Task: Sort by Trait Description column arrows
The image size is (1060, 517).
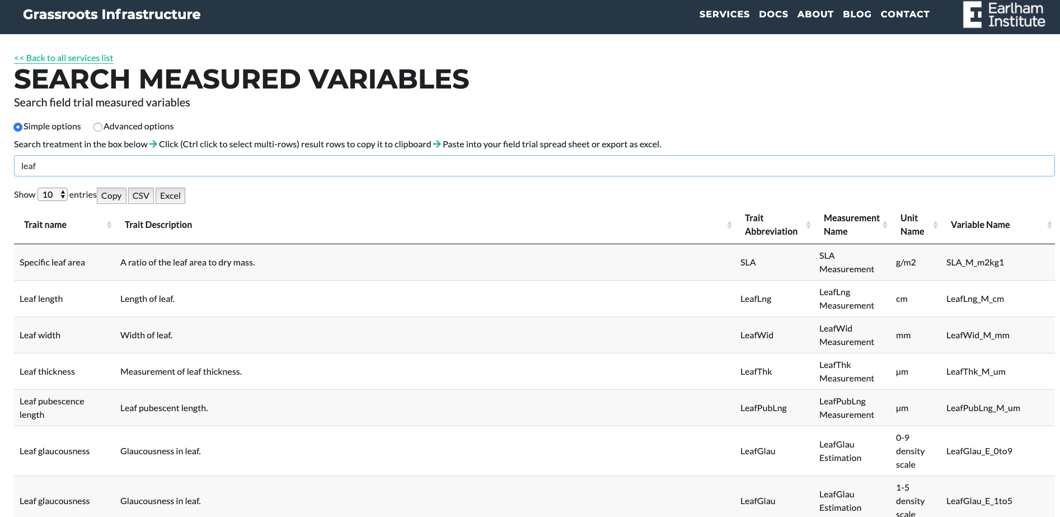Action: pyautogui.click(x=729, y=225)
